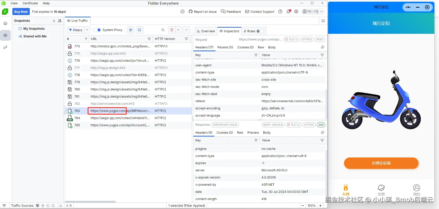This screenshot has height=209, width=439.
Task: Close mini program via the target circle icon
Action: pos(427,7)
